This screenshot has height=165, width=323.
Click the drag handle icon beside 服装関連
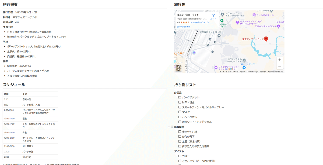172,127
